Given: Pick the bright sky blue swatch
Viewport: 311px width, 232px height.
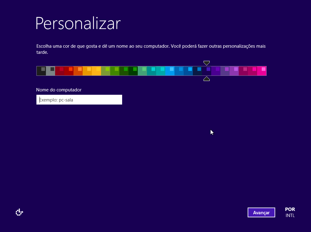Looking at the screenshot, I should point(170,71).
